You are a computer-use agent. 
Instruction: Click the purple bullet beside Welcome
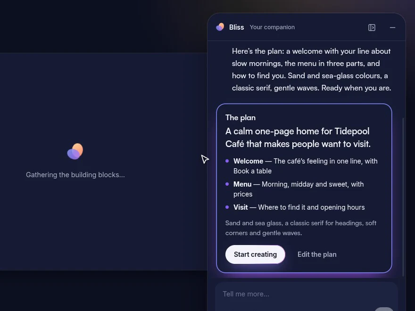pyautogui.click(x=227, y=161)
